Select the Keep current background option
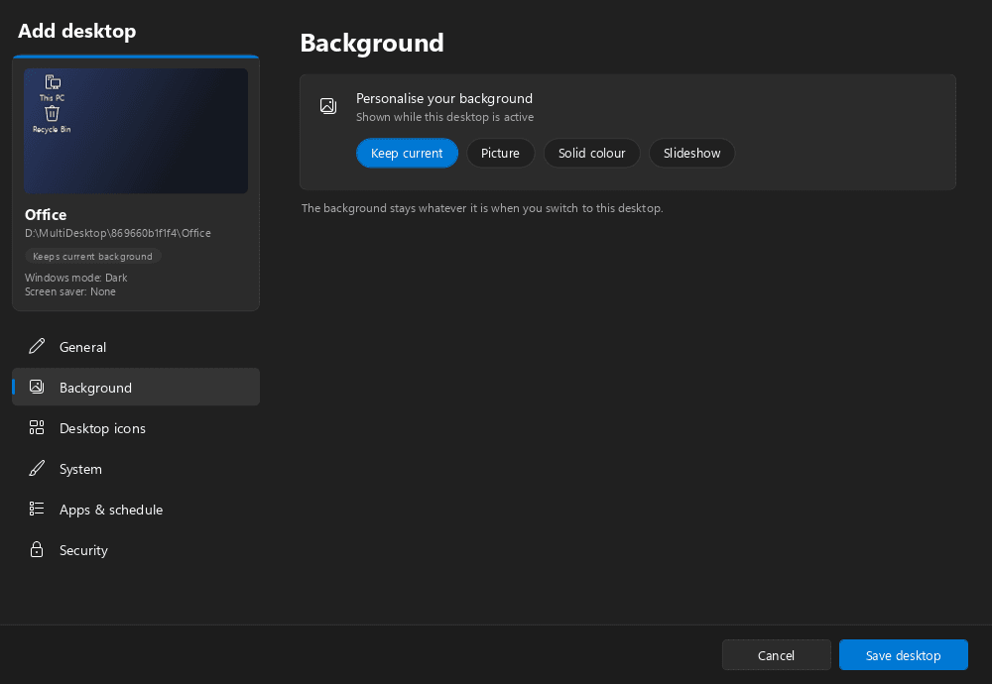This screenshot has height=684, width=992. 407,153
